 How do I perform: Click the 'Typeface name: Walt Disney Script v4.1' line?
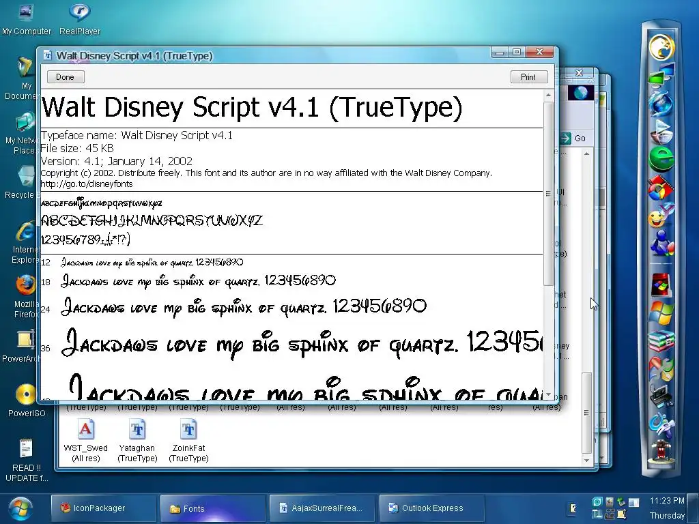tap(137, 136)
